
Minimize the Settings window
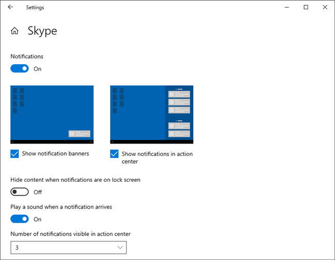(287, 7)
